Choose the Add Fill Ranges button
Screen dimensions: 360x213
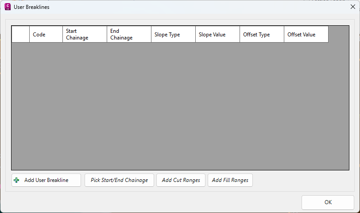(230, 180)
